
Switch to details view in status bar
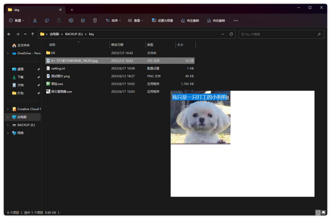coord(318,213)
